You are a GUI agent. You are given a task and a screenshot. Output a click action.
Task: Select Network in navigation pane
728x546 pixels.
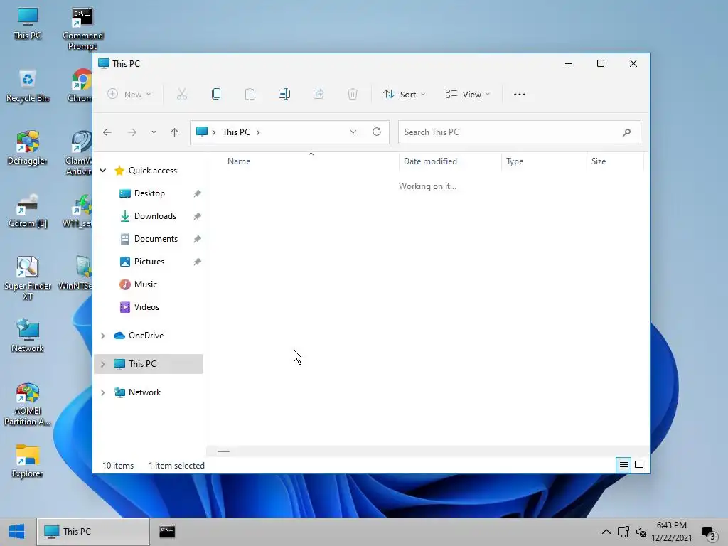[x=144, y=392]
